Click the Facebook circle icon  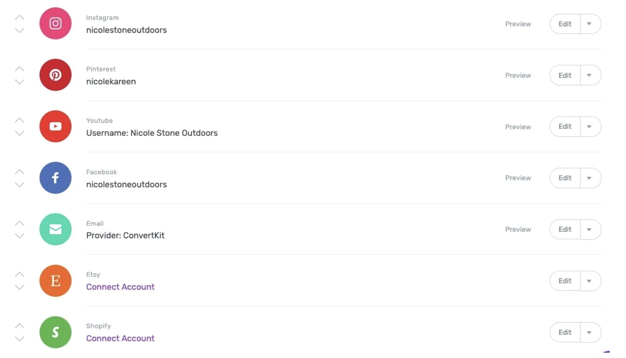pos(55,178)
